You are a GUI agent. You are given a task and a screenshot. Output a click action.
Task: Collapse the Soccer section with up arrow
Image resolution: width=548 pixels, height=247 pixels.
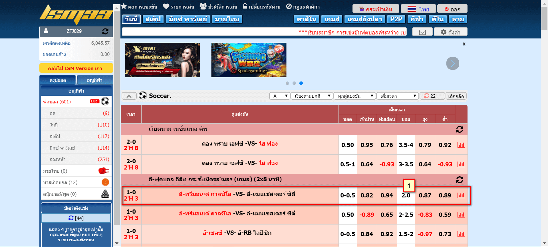129,96
